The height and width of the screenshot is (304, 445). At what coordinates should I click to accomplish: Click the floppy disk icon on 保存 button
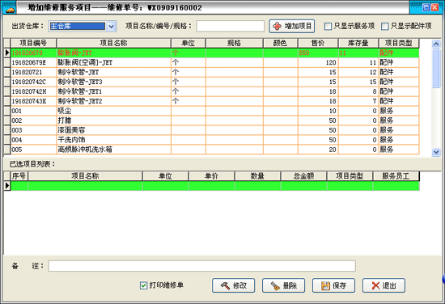click(325, 285)
